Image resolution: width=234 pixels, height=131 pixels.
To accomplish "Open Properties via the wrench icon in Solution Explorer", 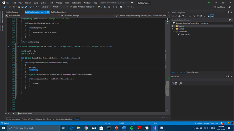I will (x=209, y=16).
